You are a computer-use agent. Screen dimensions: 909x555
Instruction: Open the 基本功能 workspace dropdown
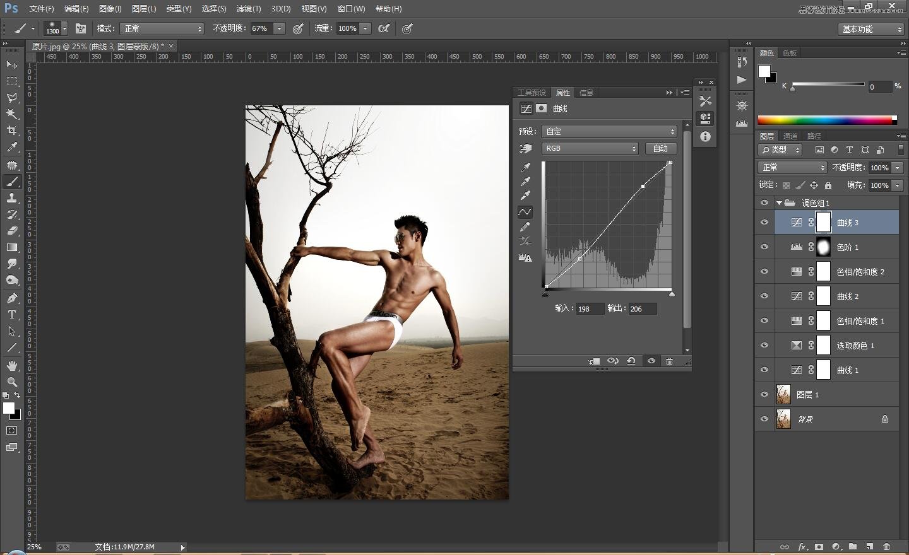tap(872, 29)
